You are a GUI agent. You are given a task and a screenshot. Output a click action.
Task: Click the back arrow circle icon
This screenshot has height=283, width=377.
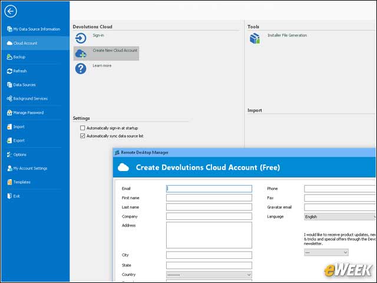11,11
